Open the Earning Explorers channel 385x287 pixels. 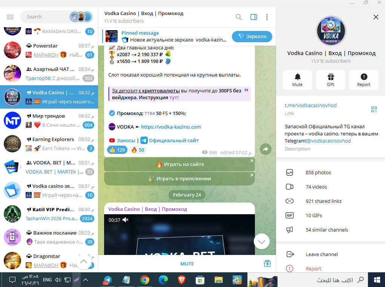(49, 144)
